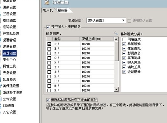The width and height of the screenshot is (167, 123).
Task: Check the K:\ drive checkbox
Action: point(49,76)
